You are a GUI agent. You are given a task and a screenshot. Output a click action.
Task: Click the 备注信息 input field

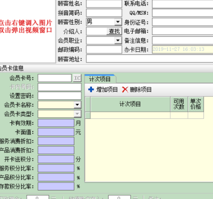tap(182, 40)
